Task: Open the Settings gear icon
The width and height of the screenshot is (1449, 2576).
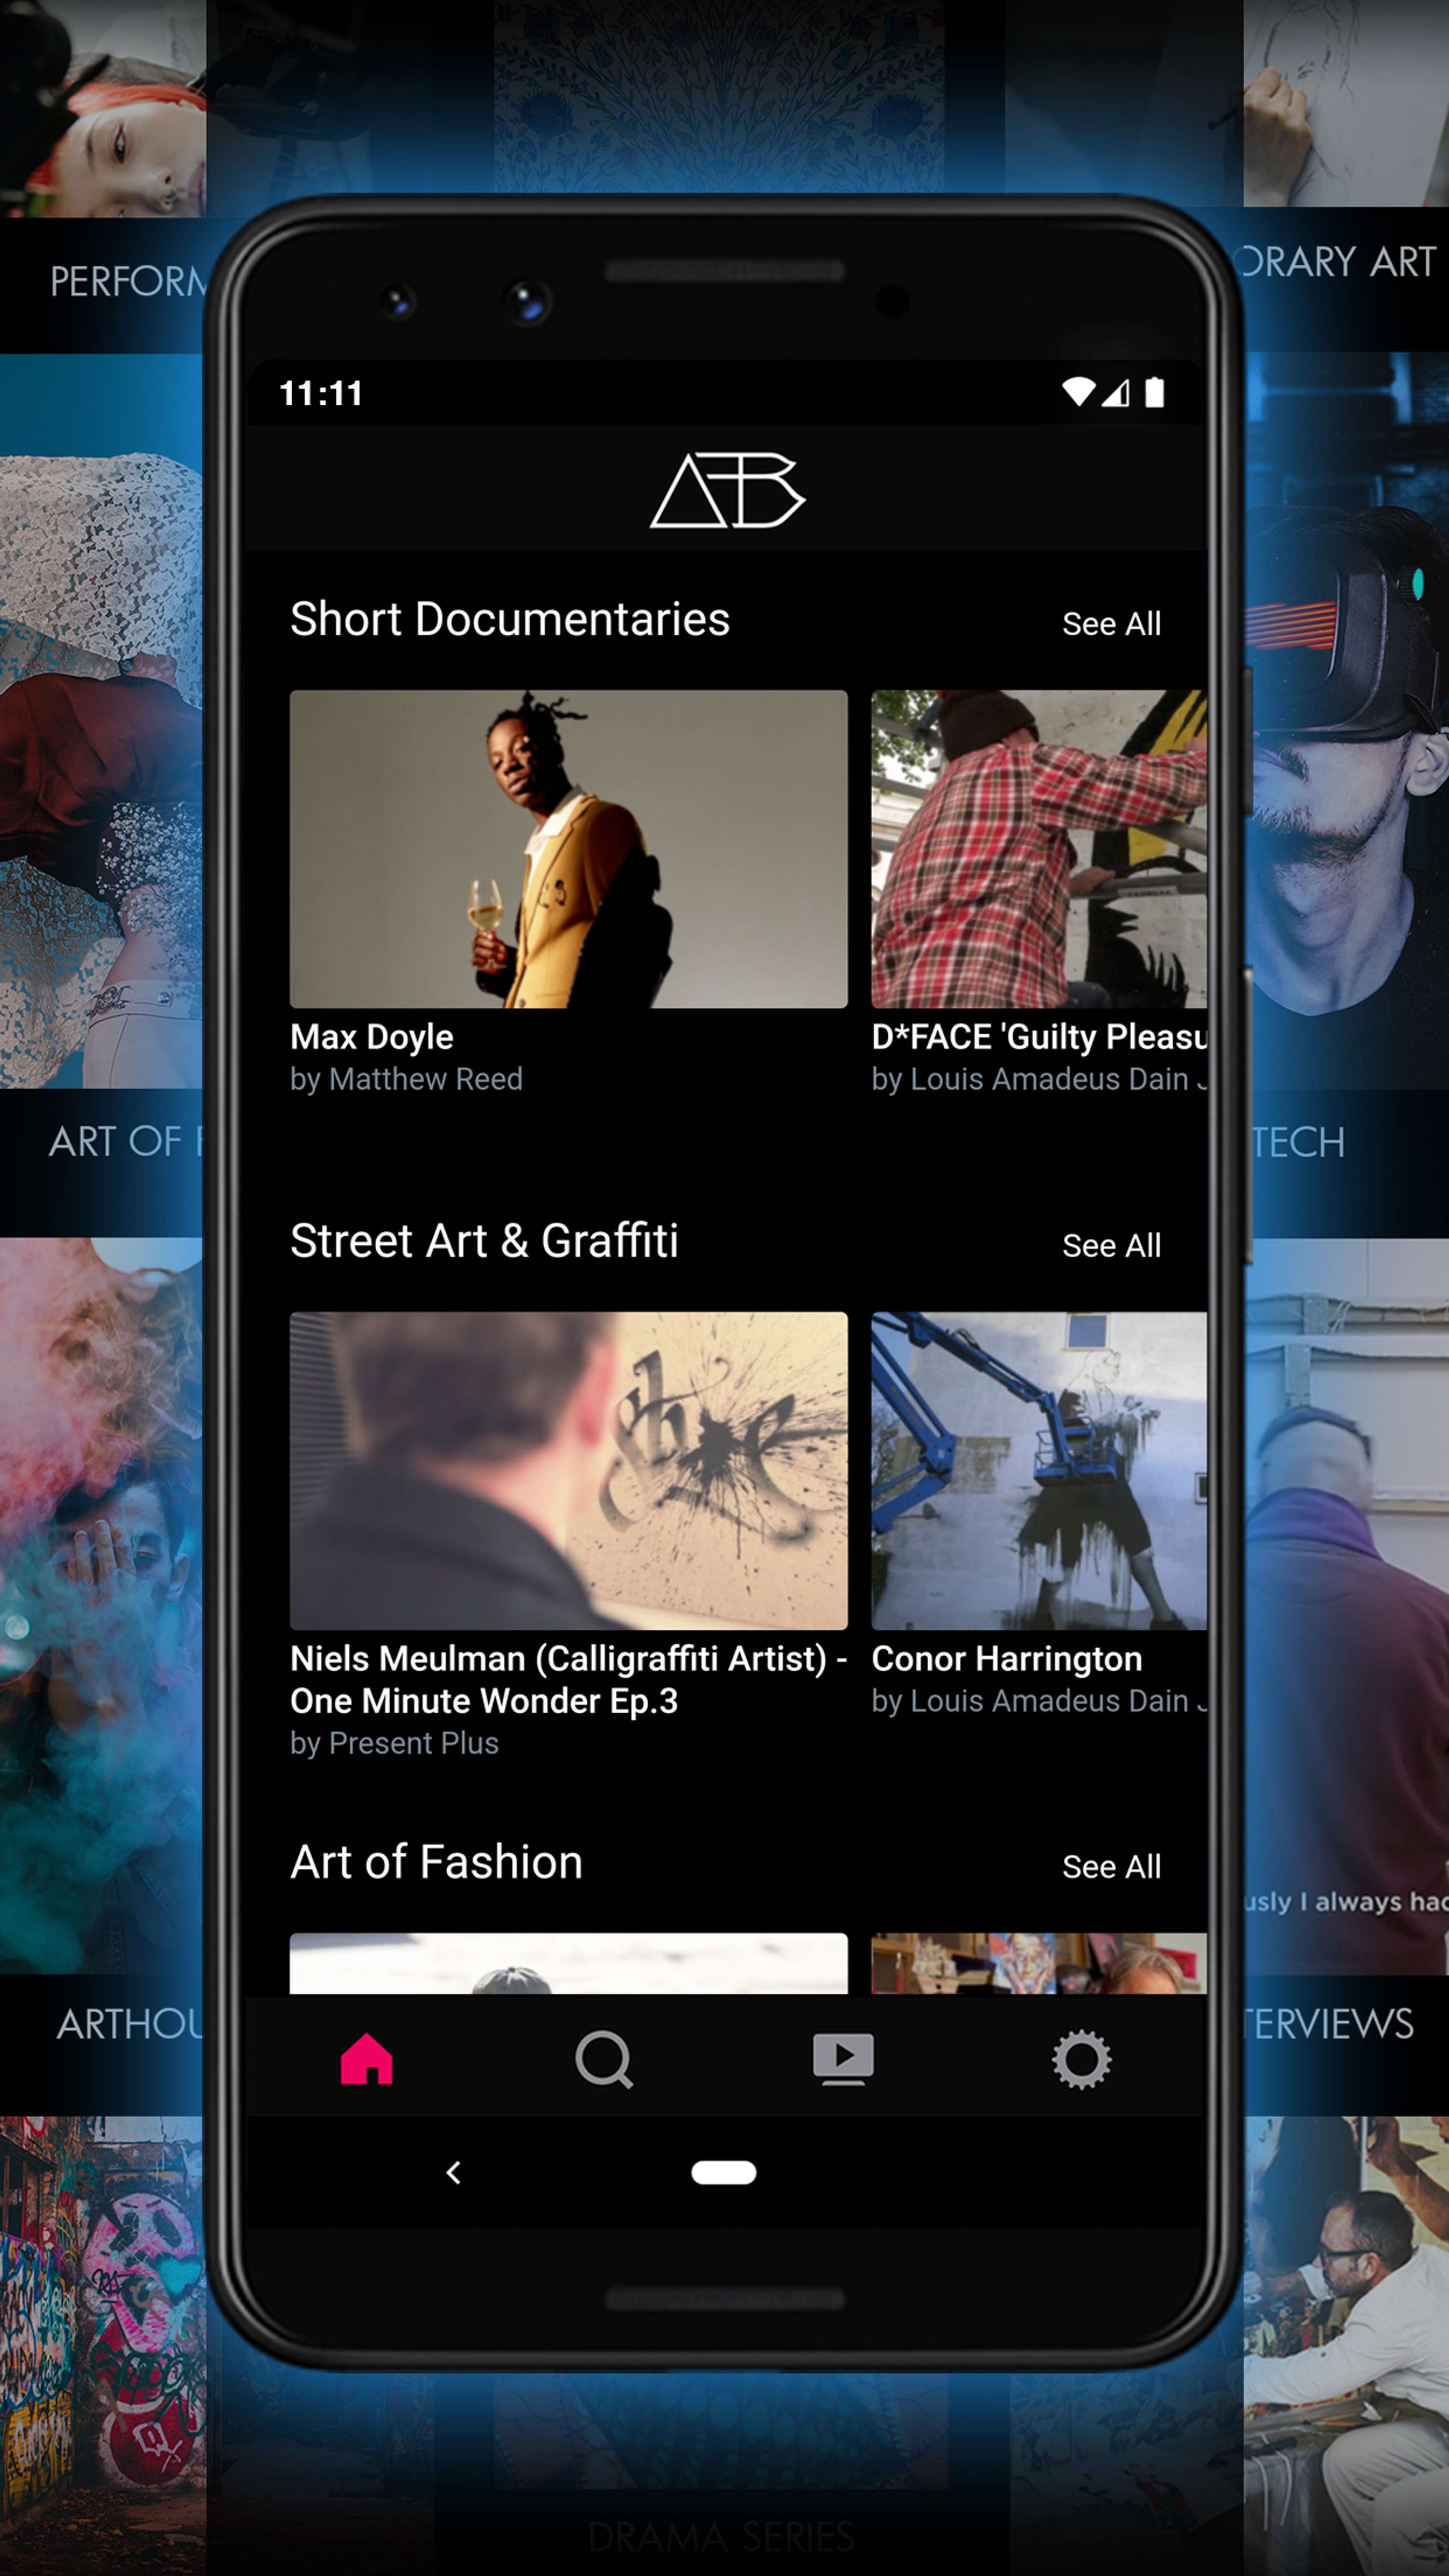Action: pos(1081,2060)
